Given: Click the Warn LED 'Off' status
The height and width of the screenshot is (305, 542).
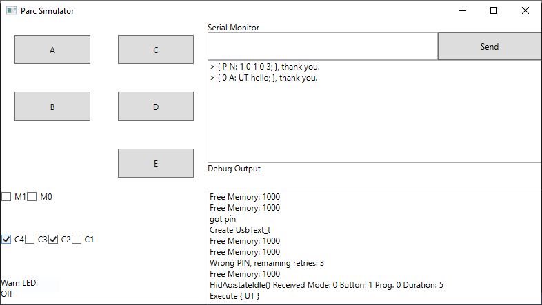Looking at the screenshot, I should [x=6, y=294].
